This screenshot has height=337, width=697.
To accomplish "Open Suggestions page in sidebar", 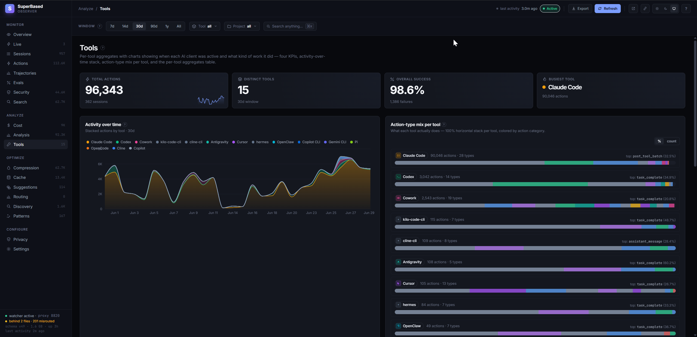I will pyautogui.click(x=36, y=187).
